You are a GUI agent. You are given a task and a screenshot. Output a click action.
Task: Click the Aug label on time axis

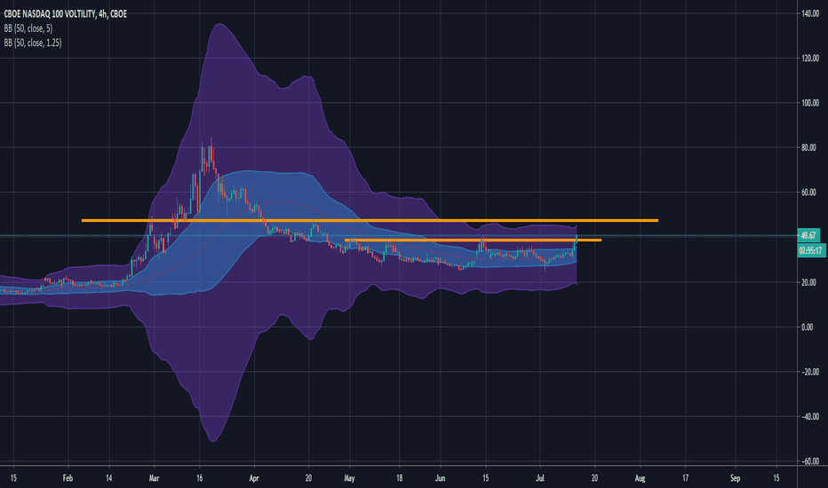640,478
